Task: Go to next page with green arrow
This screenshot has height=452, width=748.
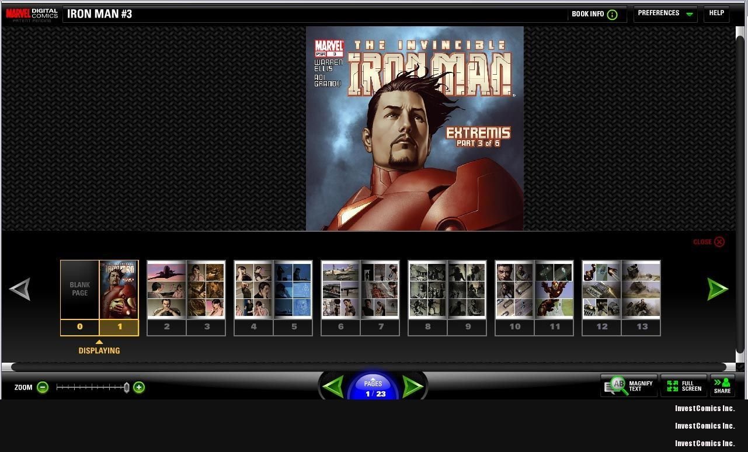Action: pyautogui.click(x=413, y=387)
